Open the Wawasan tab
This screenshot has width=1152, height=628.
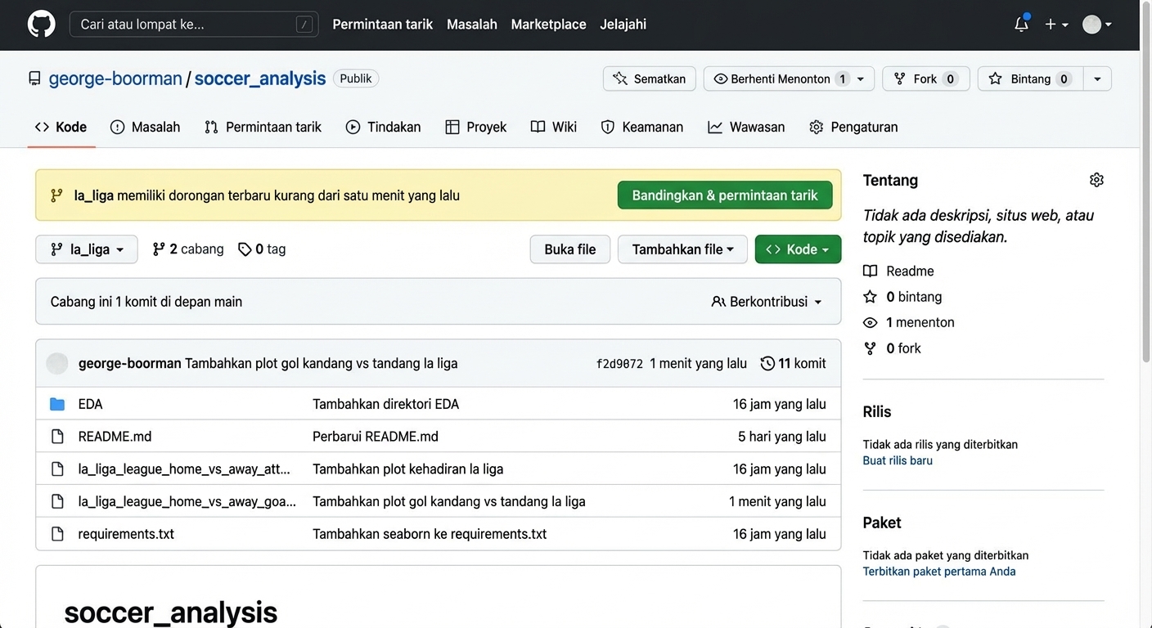click(x=746, y=127)
